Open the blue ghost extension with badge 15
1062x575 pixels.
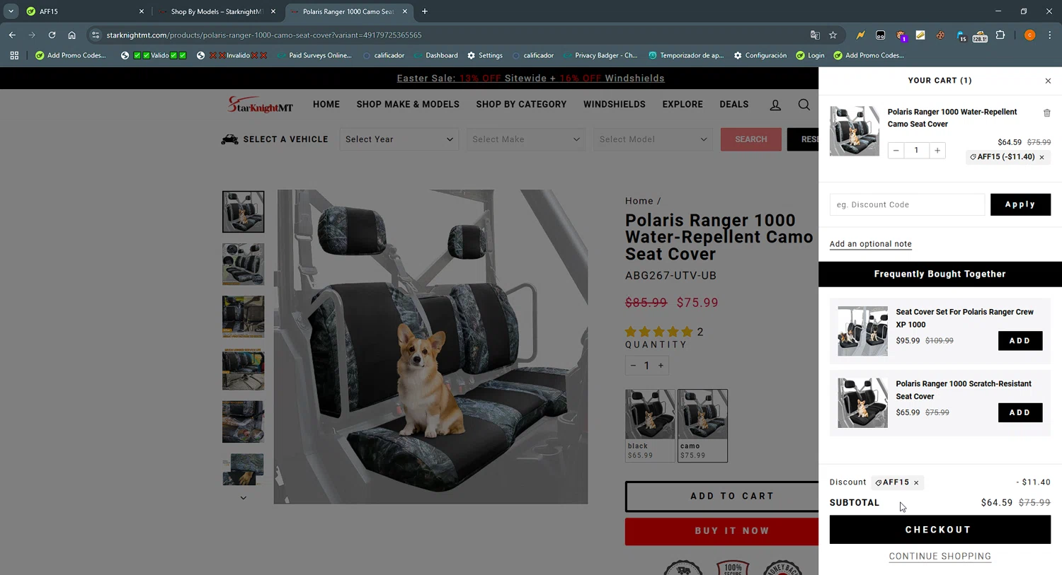coord(961,35)
